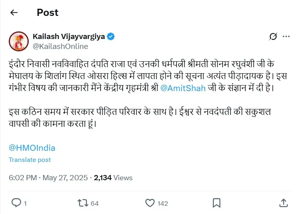Screen dimensions: 298x214
Task: Share the post using the upload icon
Action: (283, 203)
